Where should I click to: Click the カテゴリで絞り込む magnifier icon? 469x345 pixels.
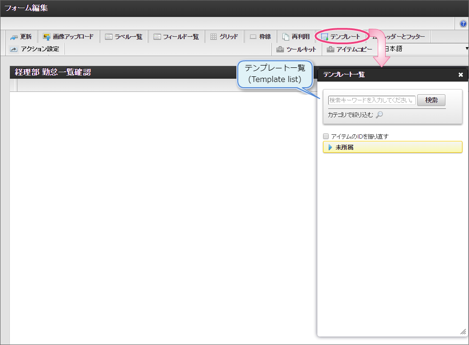[x=379, y=115]
